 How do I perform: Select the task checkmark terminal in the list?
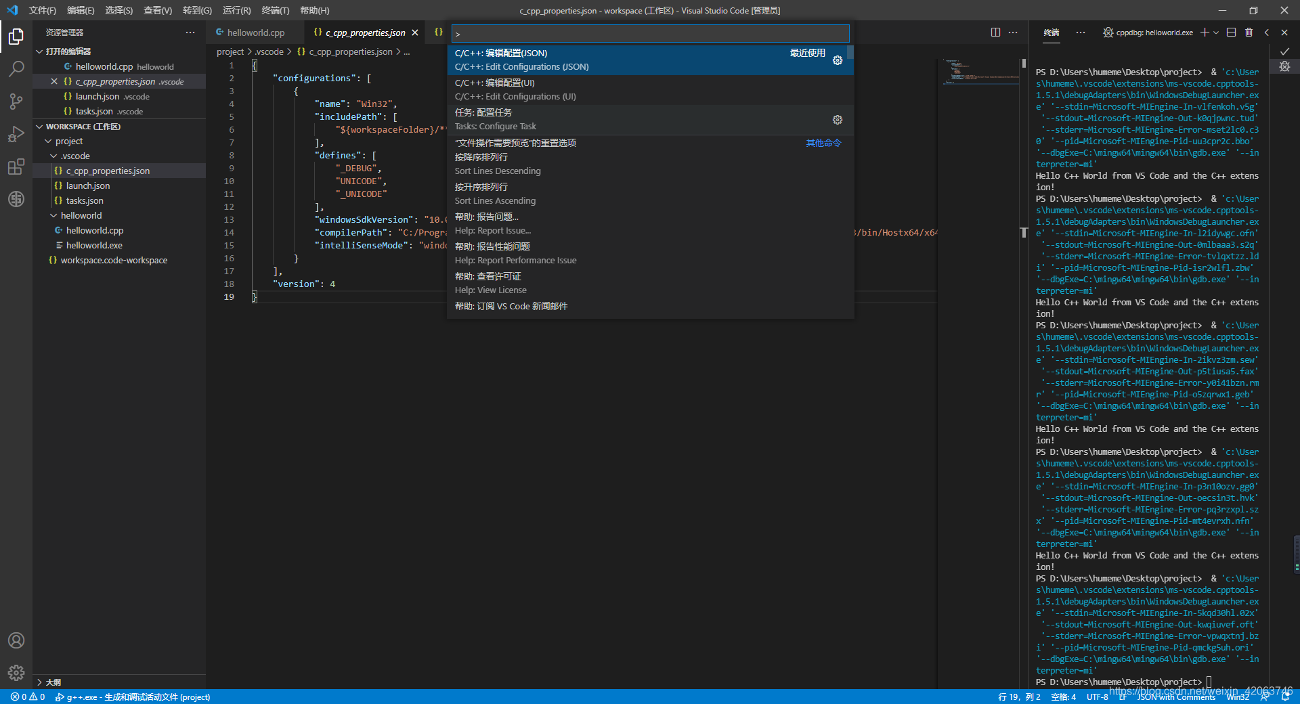pyautogui.click(x=1284, y=52)
